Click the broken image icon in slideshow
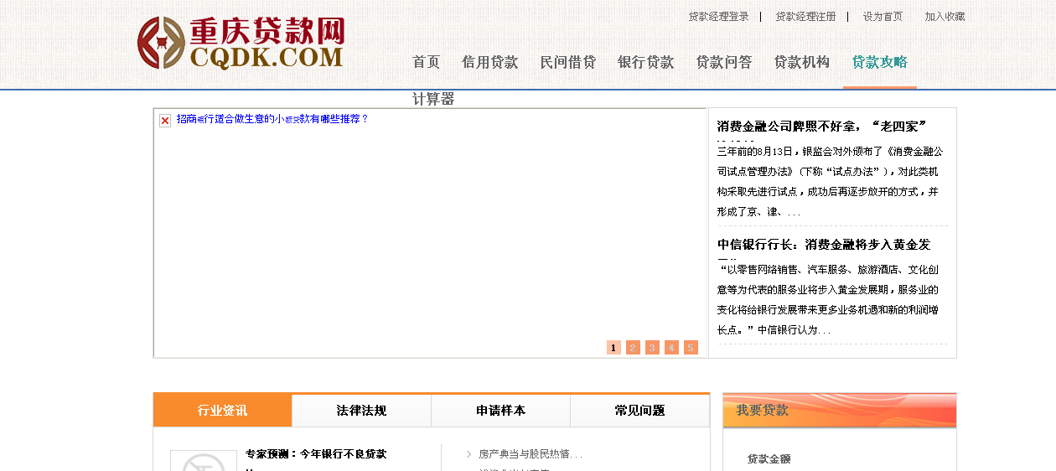This screenshot has height=471, width=1056. (165, 121)
